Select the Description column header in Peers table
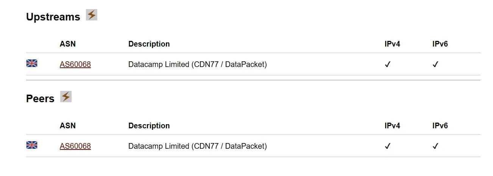 [x=149, y=126]
